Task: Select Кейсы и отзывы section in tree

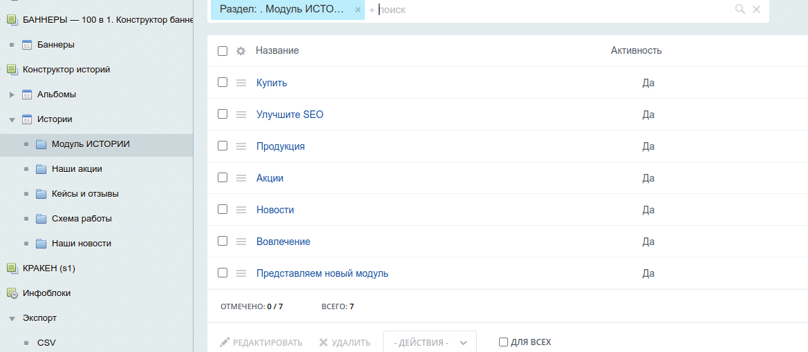Action: (x=85, y=194)
